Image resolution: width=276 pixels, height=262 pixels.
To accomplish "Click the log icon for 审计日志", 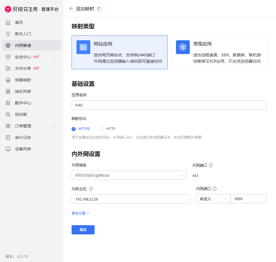I will point(8,137).
